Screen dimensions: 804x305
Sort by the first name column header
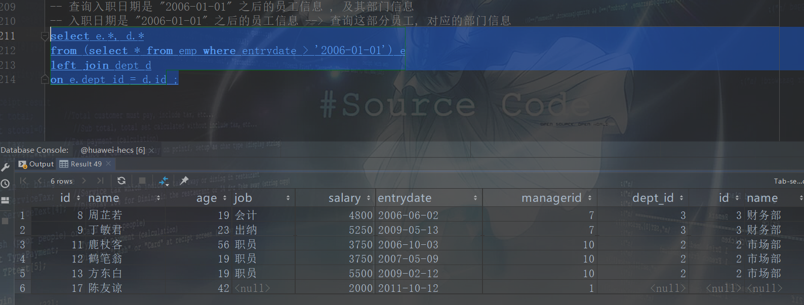click(125, 198)
